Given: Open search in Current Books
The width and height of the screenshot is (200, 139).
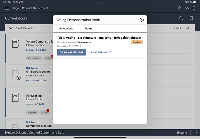Looking at the screenshot, I should coord(181,18).
